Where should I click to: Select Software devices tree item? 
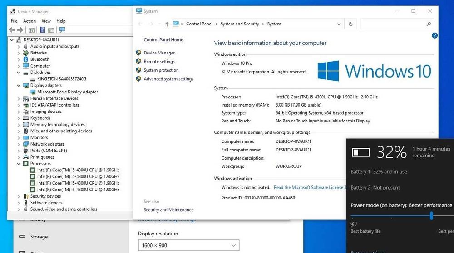click(46, 203)
